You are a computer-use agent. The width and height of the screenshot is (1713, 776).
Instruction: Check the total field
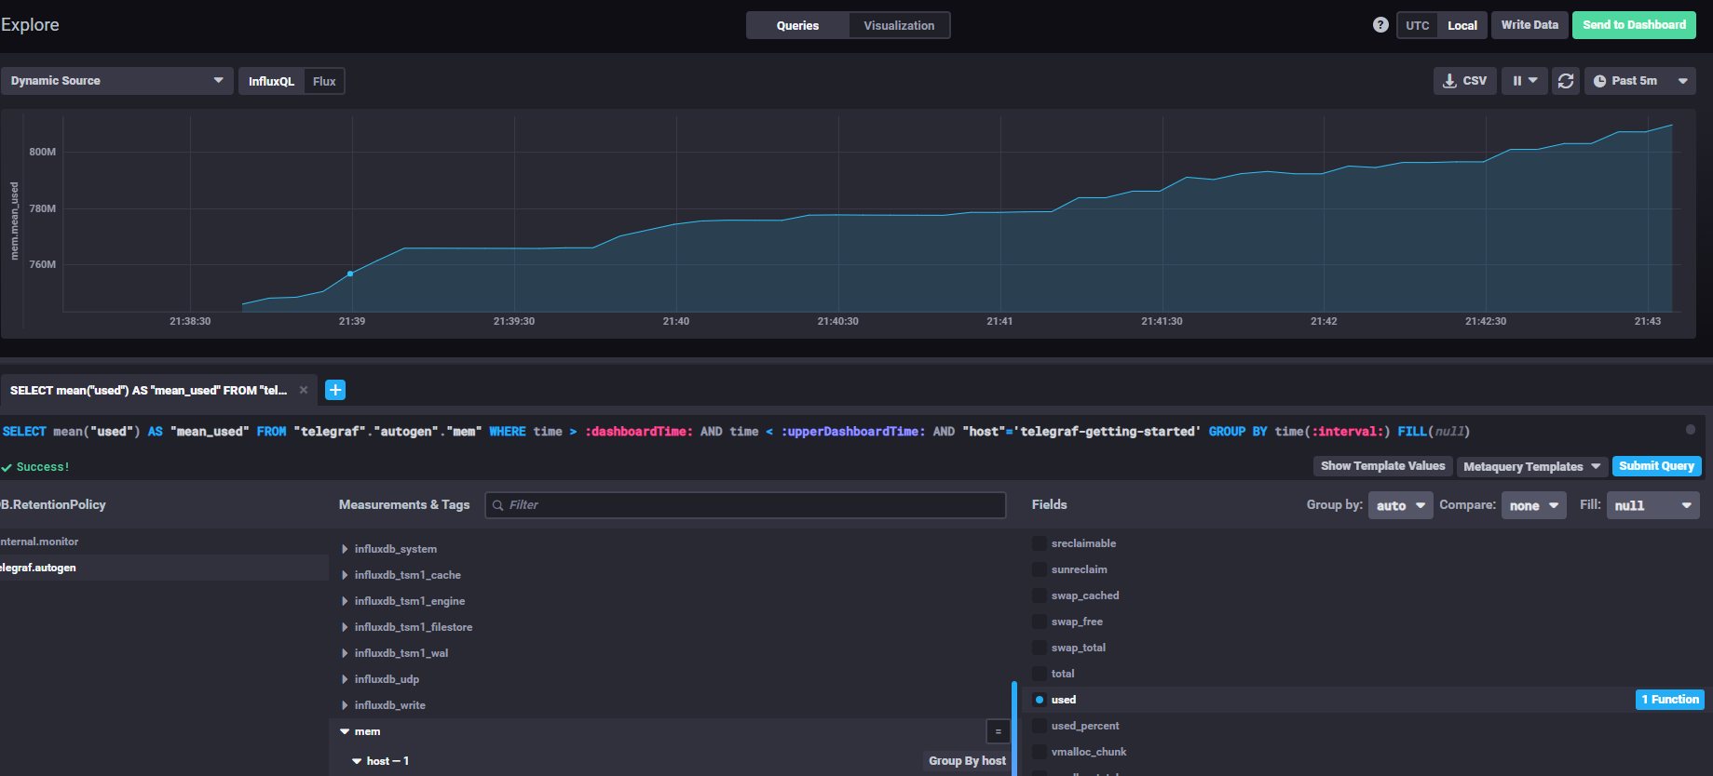pos(1040,674)
